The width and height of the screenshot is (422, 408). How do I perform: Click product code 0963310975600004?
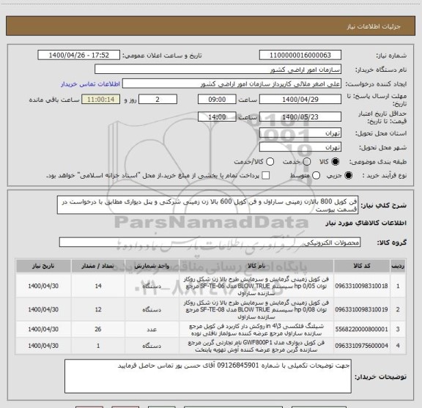361,346
